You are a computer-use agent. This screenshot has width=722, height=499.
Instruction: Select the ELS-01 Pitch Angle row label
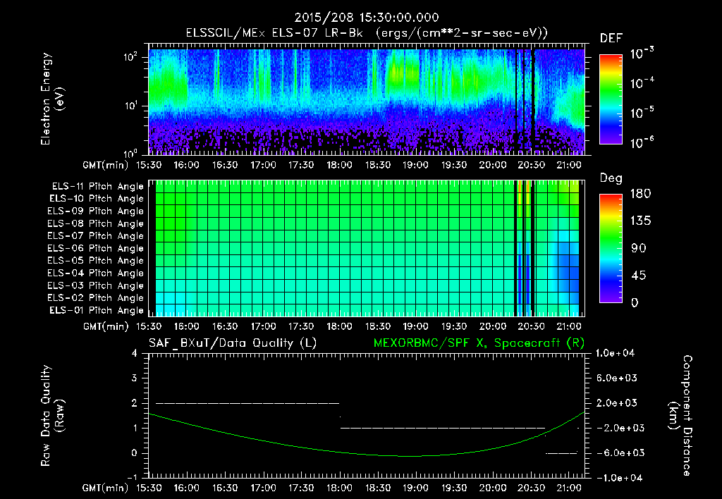point(97,311)
